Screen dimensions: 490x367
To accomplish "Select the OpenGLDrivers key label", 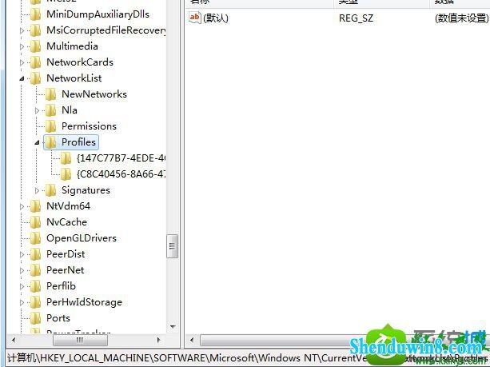I will (x=82, y=238).
